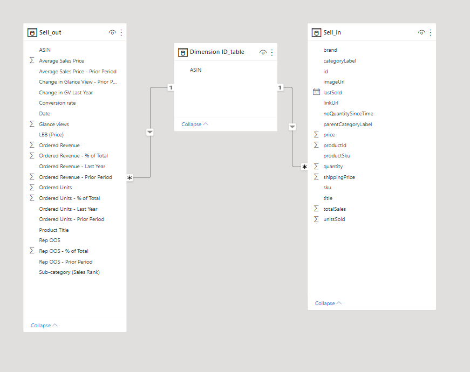The image size is (470, 372).
Task: Select brand field in Sell_in
Action: pyautogui.click(x=330, y=50)
